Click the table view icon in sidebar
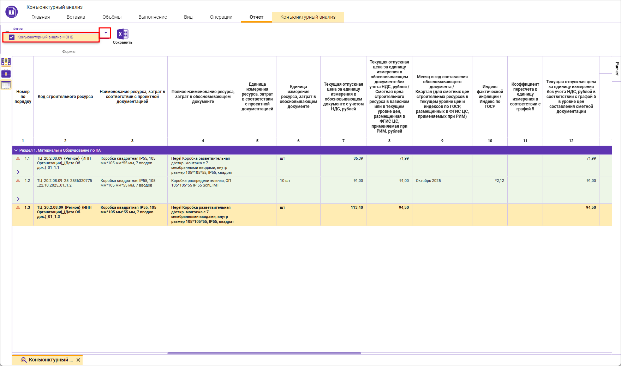621x366 pixels. coord(6,85)
